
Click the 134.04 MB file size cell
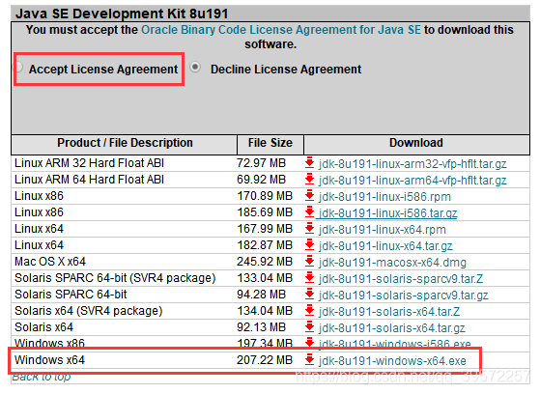pos(265,311)
